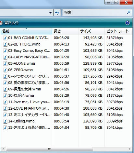Click size value 109,651 KB
The height and width of the screenshot is (153, 134).
(93, 70)
